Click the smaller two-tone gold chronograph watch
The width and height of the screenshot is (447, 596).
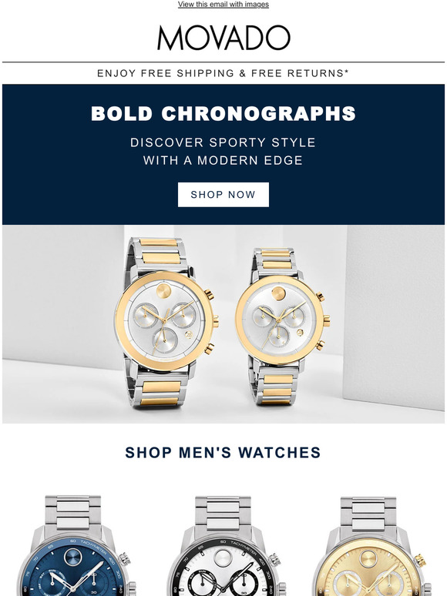pos(281,325)
